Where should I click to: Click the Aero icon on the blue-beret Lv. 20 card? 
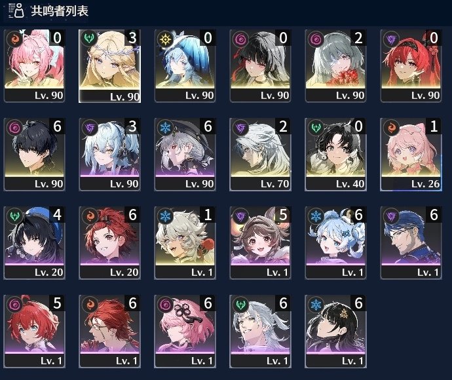(14, 216)
